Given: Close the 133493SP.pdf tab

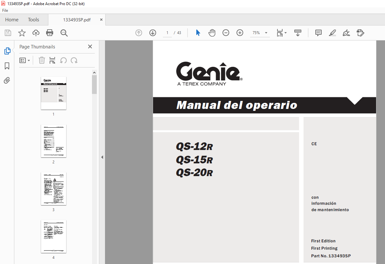Looking at the screenshot, I should coord(101,19).
